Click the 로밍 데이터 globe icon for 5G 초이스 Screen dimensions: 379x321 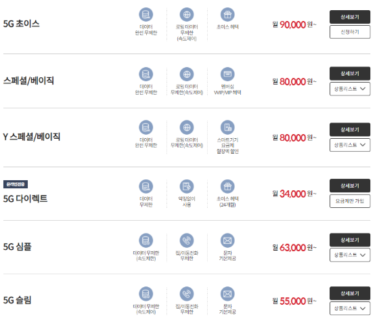[187, 14]
